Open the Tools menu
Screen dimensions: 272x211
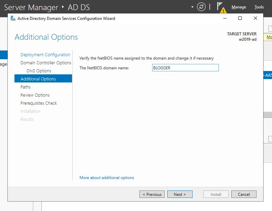coord(259,7)
